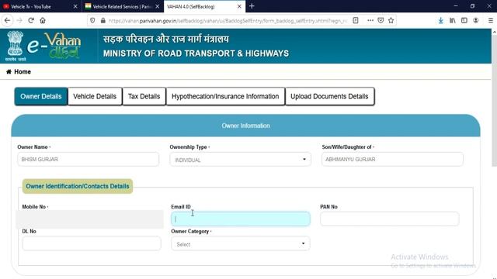Open the page actions three-dot menu
This screenshot has height=279, width=497.
[370, 20]
